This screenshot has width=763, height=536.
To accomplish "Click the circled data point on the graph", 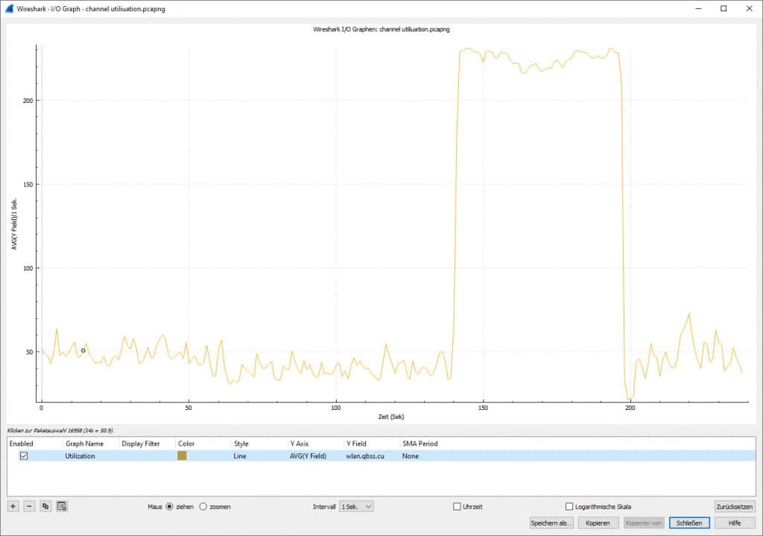I will click(x=83, y=350).
